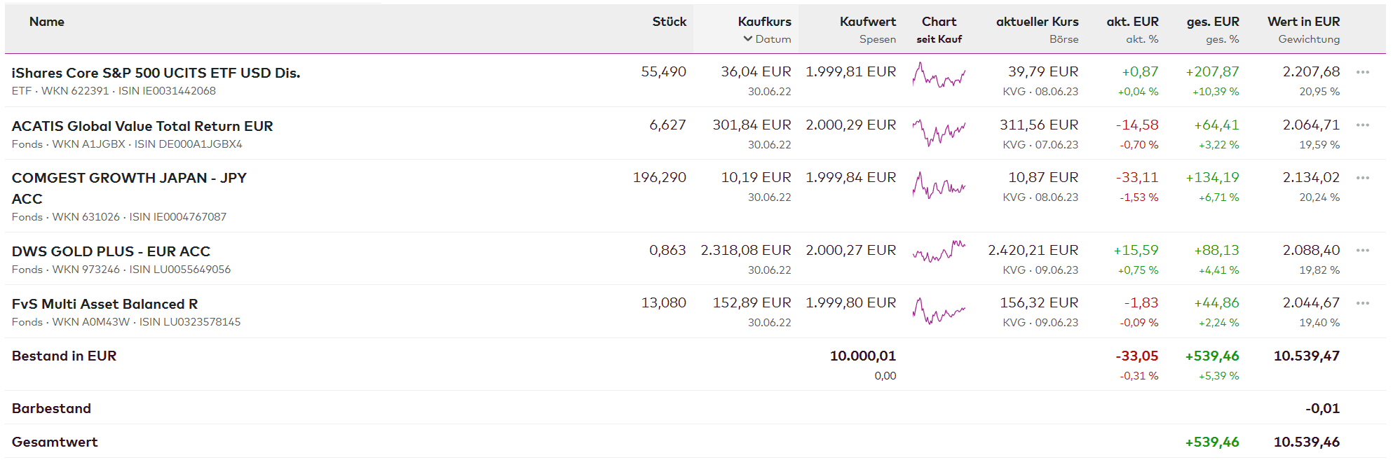This screenshot has height=460, width=1393.
Task: Open options menu for FvS Multi Asset Balanced
Action: [1362, 303]
